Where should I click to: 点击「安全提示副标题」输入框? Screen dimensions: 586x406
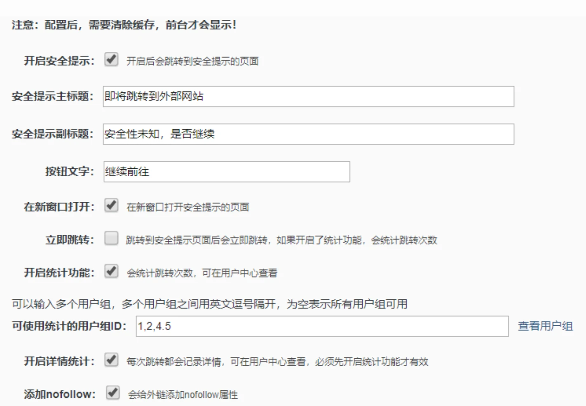tap(288, 133)
